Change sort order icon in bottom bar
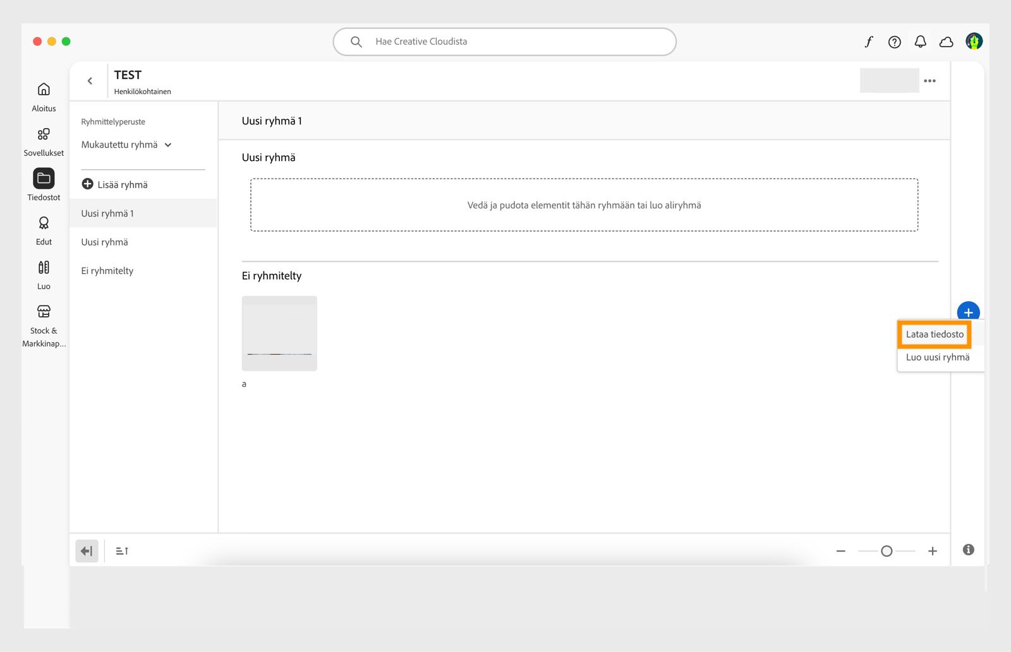 tap(122, 551)
